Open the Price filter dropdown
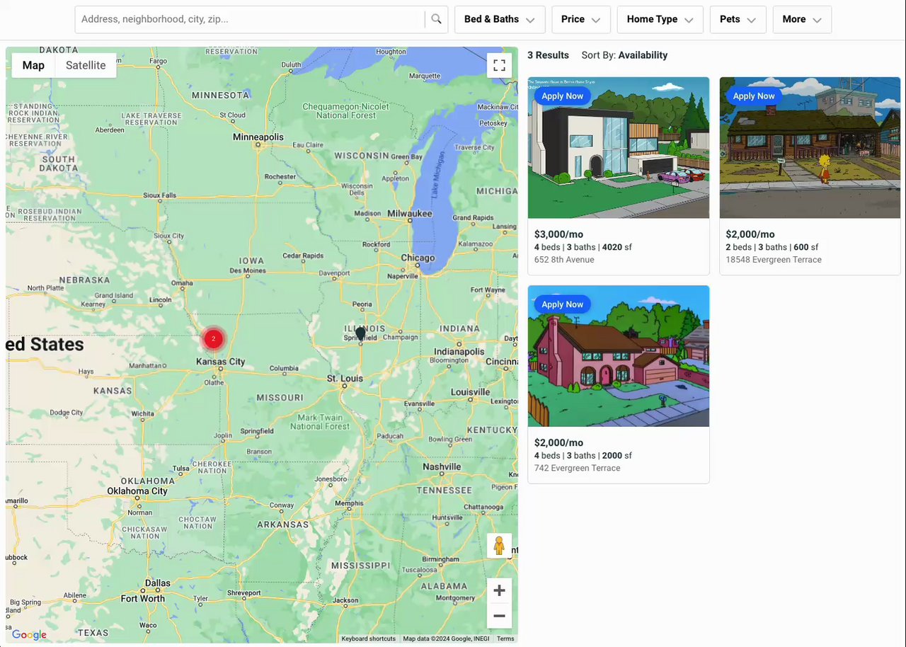This screenshot has width=906, height=647. click(581, 20)
